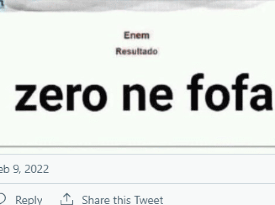
Task: Click the word 'ne' in the image
Action: coord(148,97)
